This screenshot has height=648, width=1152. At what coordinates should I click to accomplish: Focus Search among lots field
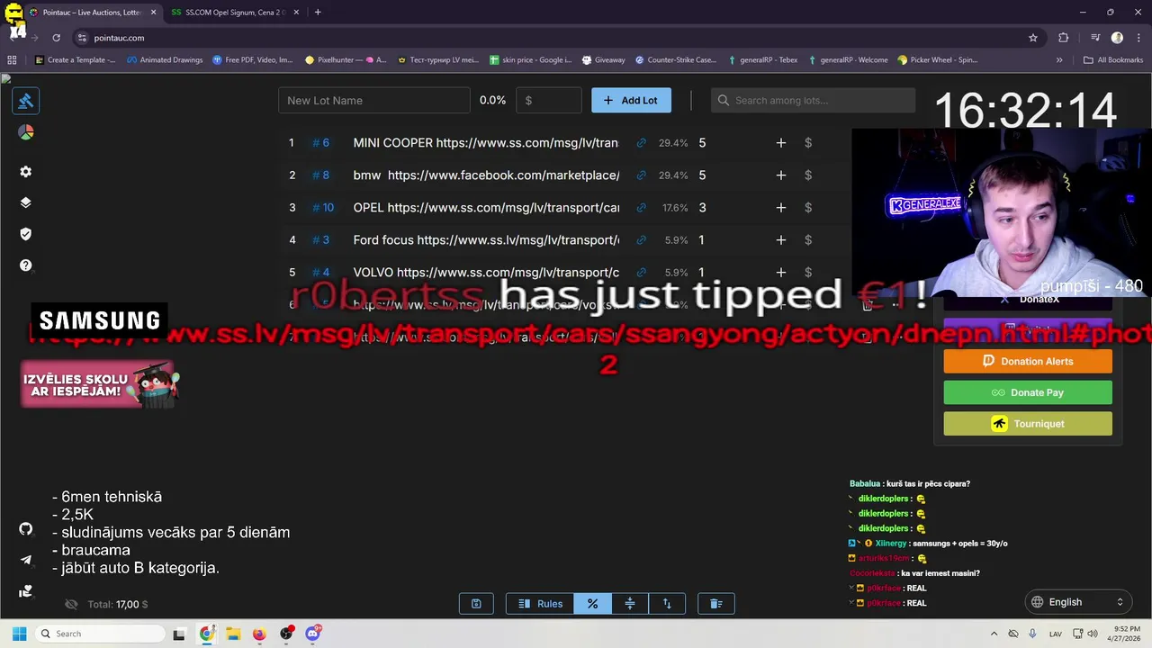tap(813, 100)
